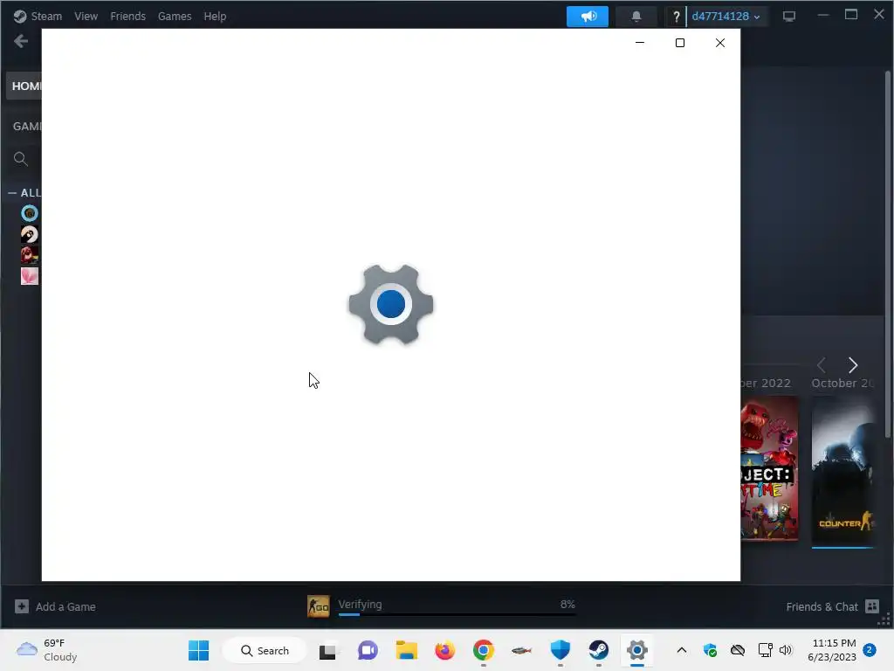
Task: Go back with the Steam back arrow
Action: coord(21,41)
